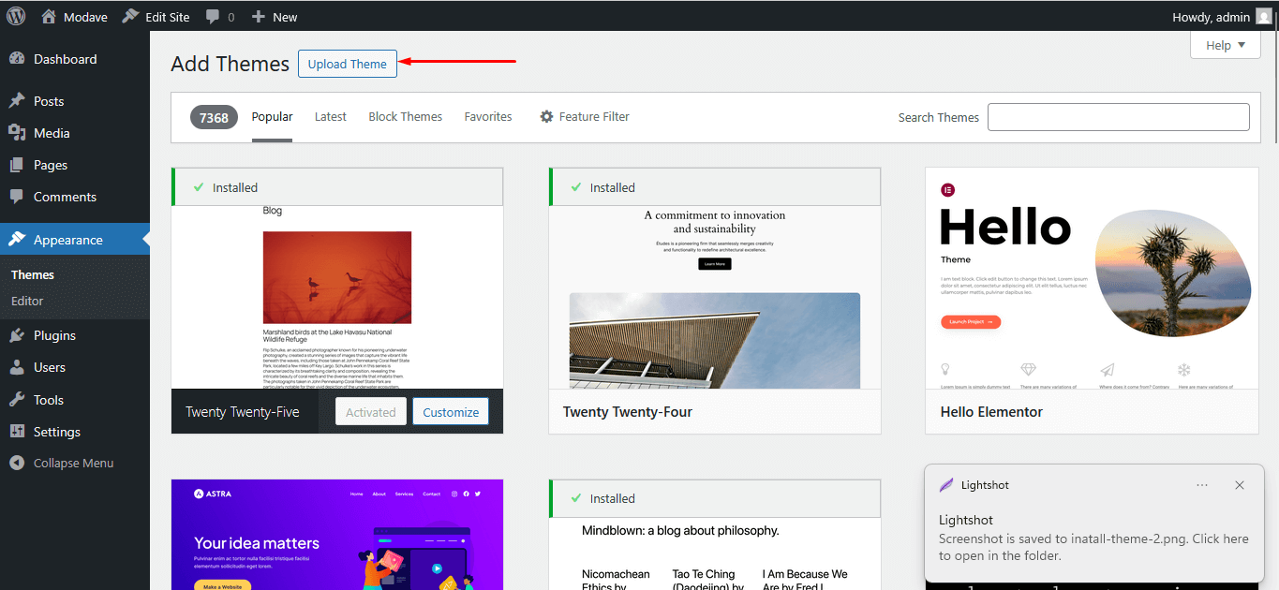Click Tools in the sidebar
Image resolution: width=1279 pixels, height=590 pixels.
49,400
